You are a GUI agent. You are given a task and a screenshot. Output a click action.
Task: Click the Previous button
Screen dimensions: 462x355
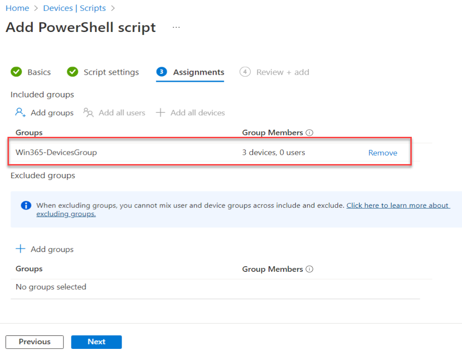coord(34,342)
